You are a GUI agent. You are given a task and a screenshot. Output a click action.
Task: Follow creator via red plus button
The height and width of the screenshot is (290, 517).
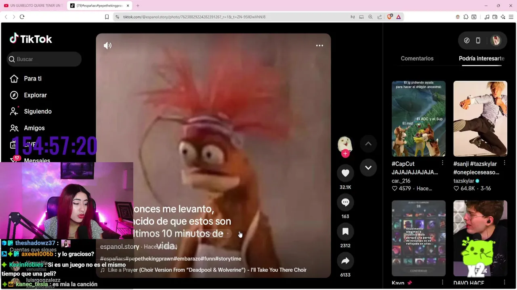click(345, 153)
